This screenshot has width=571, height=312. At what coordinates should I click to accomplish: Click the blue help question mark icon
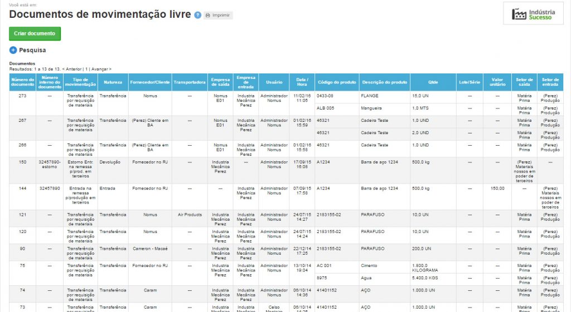pos(197,15)
